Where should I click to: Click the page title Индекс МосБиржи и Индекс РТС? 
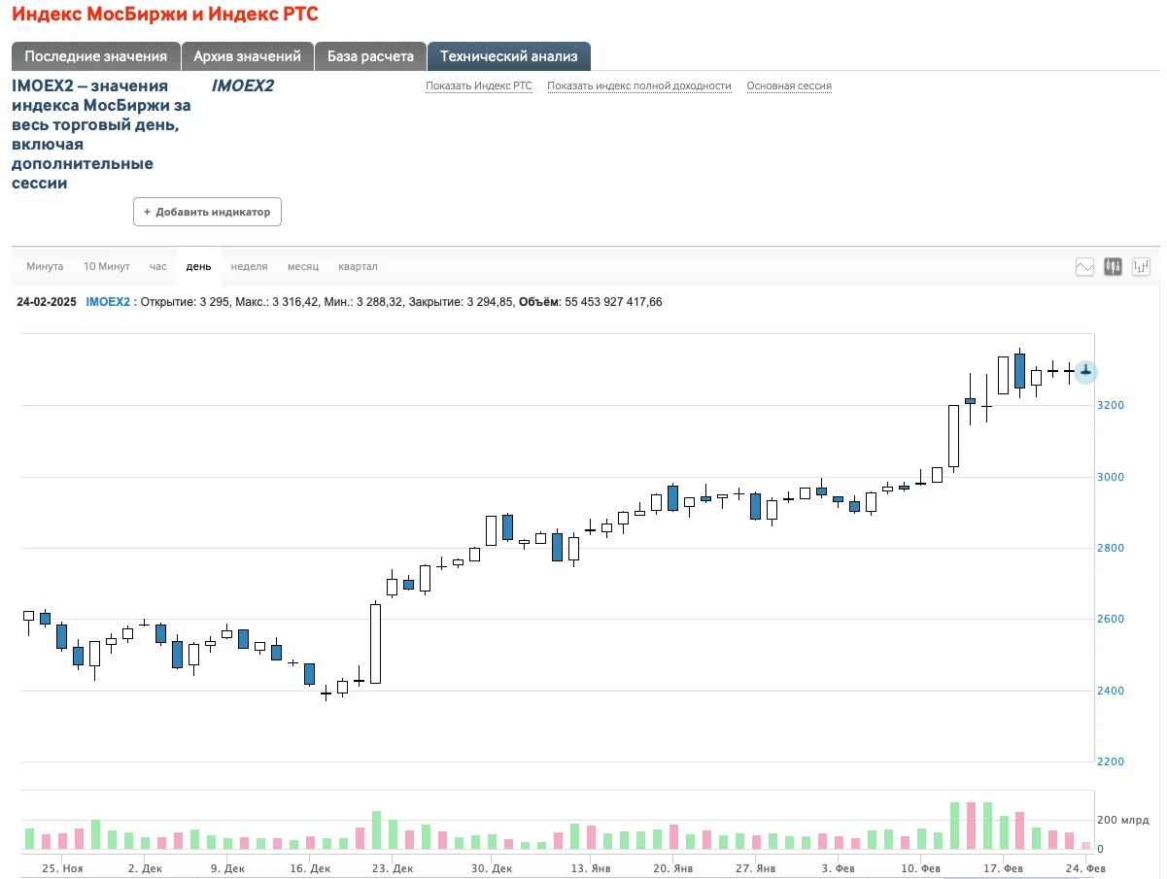click(x=165, y=15)
